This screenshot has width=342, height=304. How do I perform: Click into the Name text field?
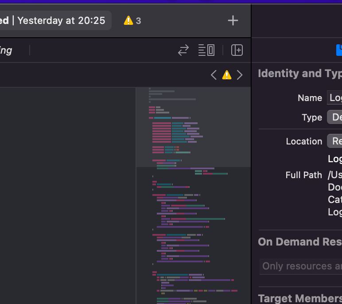coord(335,98)
